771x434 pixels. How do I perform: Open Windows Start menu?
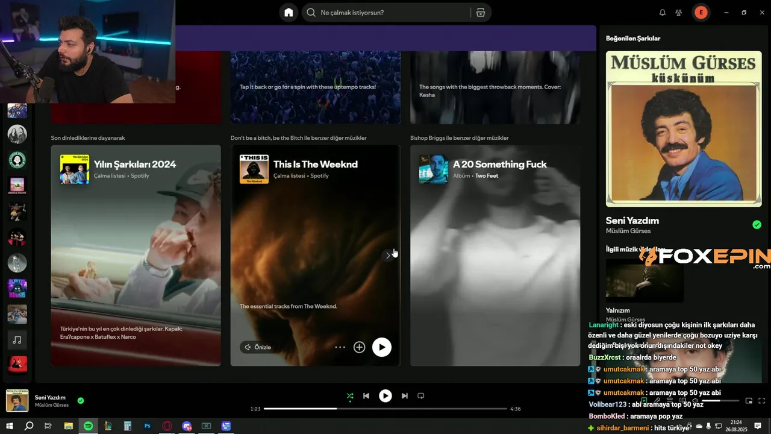[x=10, y=426]
